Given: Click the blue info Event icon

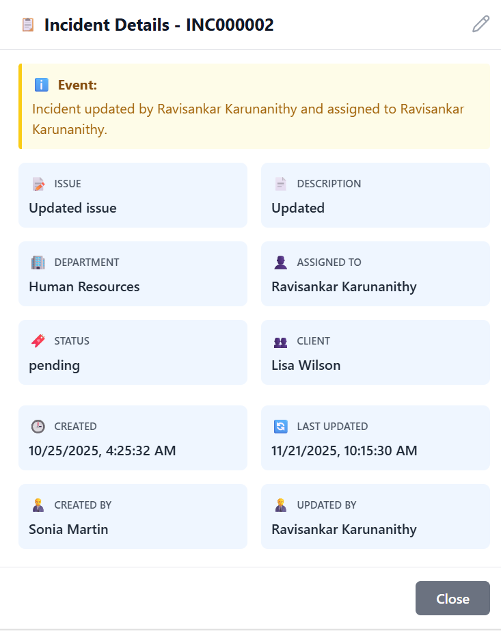Looking at the screenshot, I should pos(41,85).
